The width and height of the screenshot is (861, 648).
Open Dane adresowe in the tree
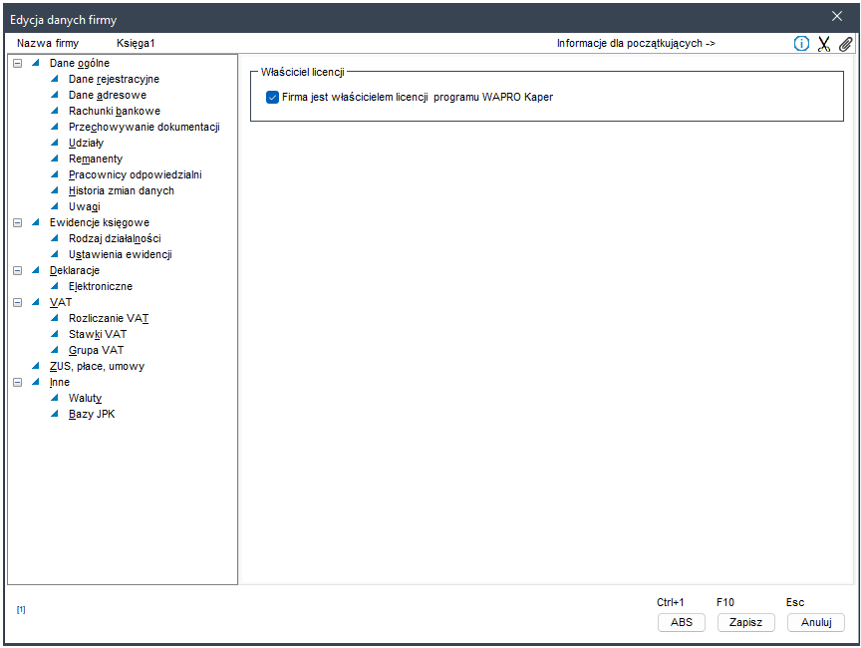(107, 95)
